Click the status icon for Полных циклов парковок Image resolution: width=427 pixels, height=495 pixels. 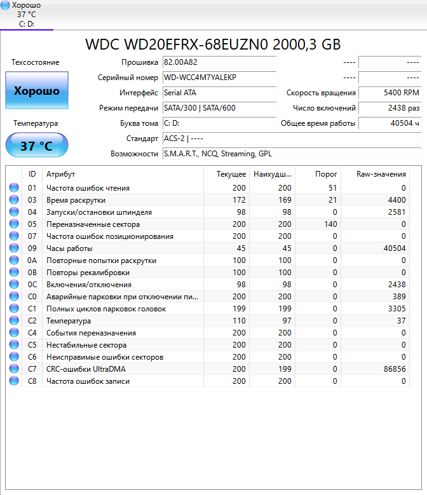tap(14, 308)
